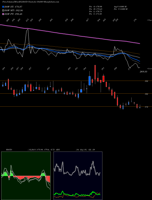Click the 'Pre C: 171.35' value
The width and height of the screenshot is (152, 200).
click(95, 14)
